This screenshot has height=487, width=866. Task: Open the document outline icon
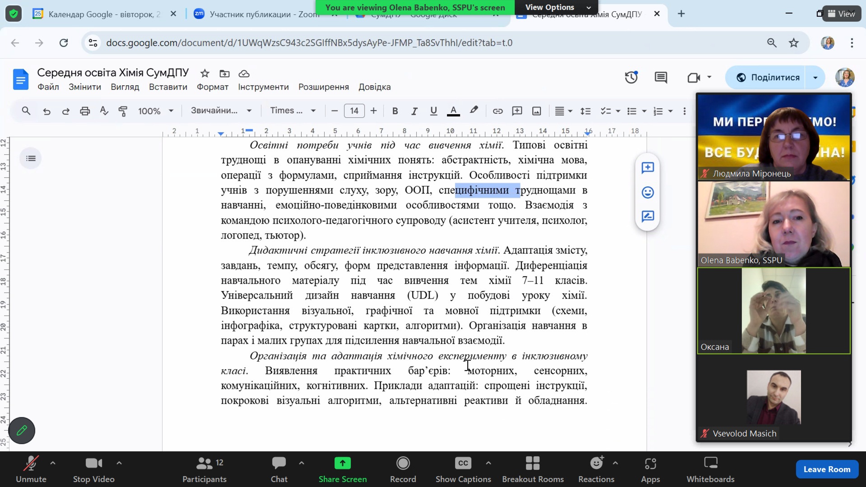tap(31, 158)
